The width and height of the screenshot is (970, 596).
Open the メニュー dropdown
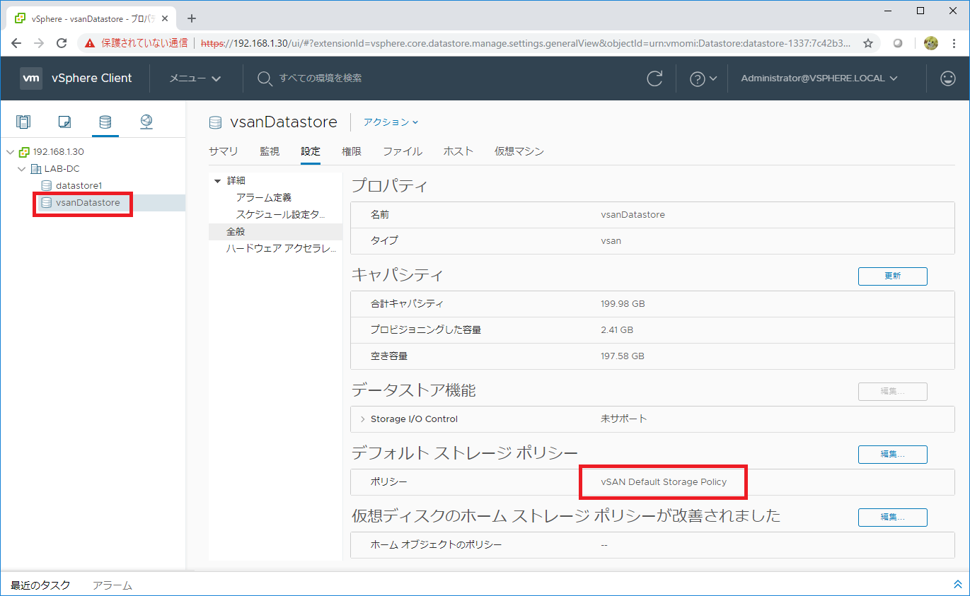point(195,78)
